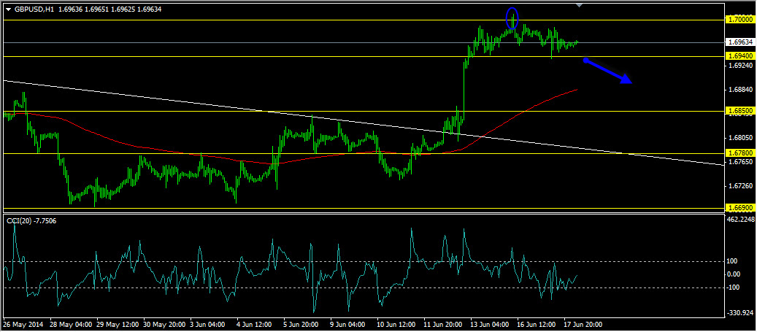Select the 1.66900 yellow price label
Viewport: 757px width, 332px height.
tap(739, 207)
